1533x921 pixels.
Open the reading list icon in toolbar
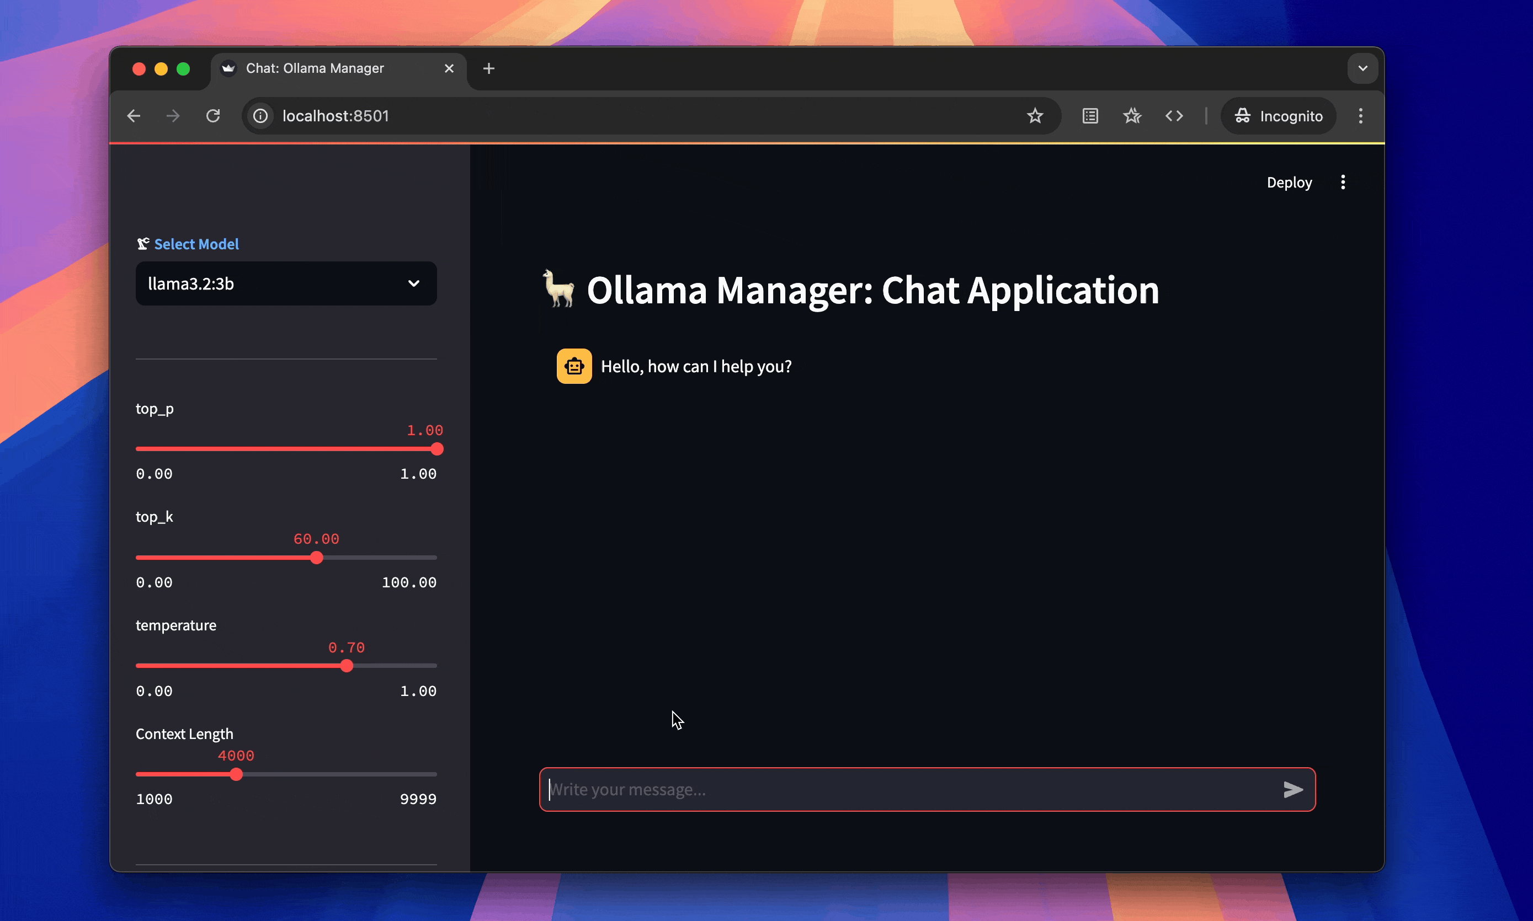[x=1090, y=116]
